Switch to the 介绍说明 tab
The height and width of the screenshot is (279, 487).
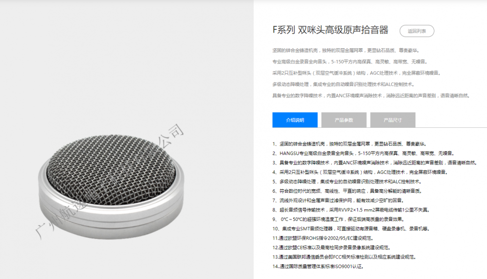295,120
